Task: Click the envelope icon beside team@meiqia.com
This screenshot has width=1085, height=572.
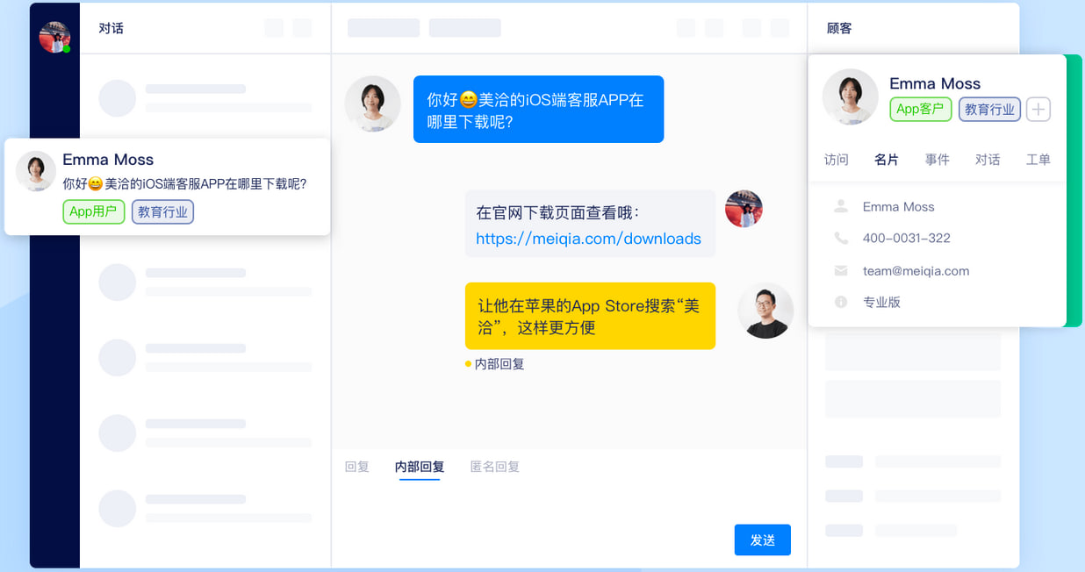Action: click(x=840, y=270)
